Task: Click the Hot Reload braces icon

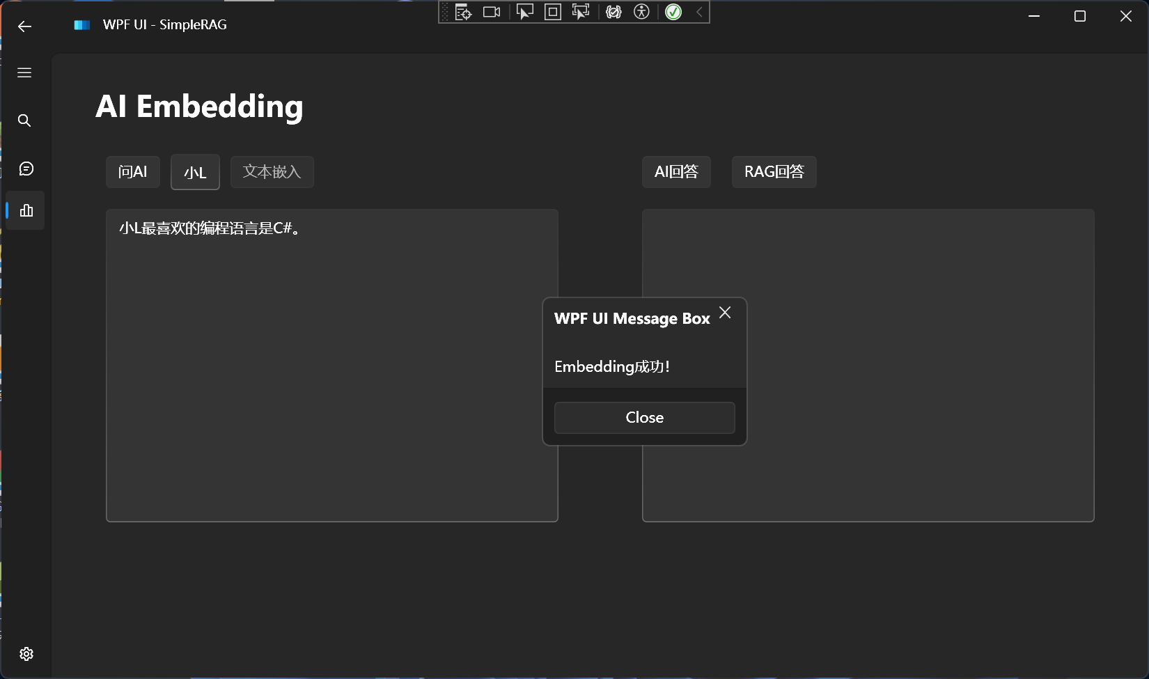Action: pos(613,12)
